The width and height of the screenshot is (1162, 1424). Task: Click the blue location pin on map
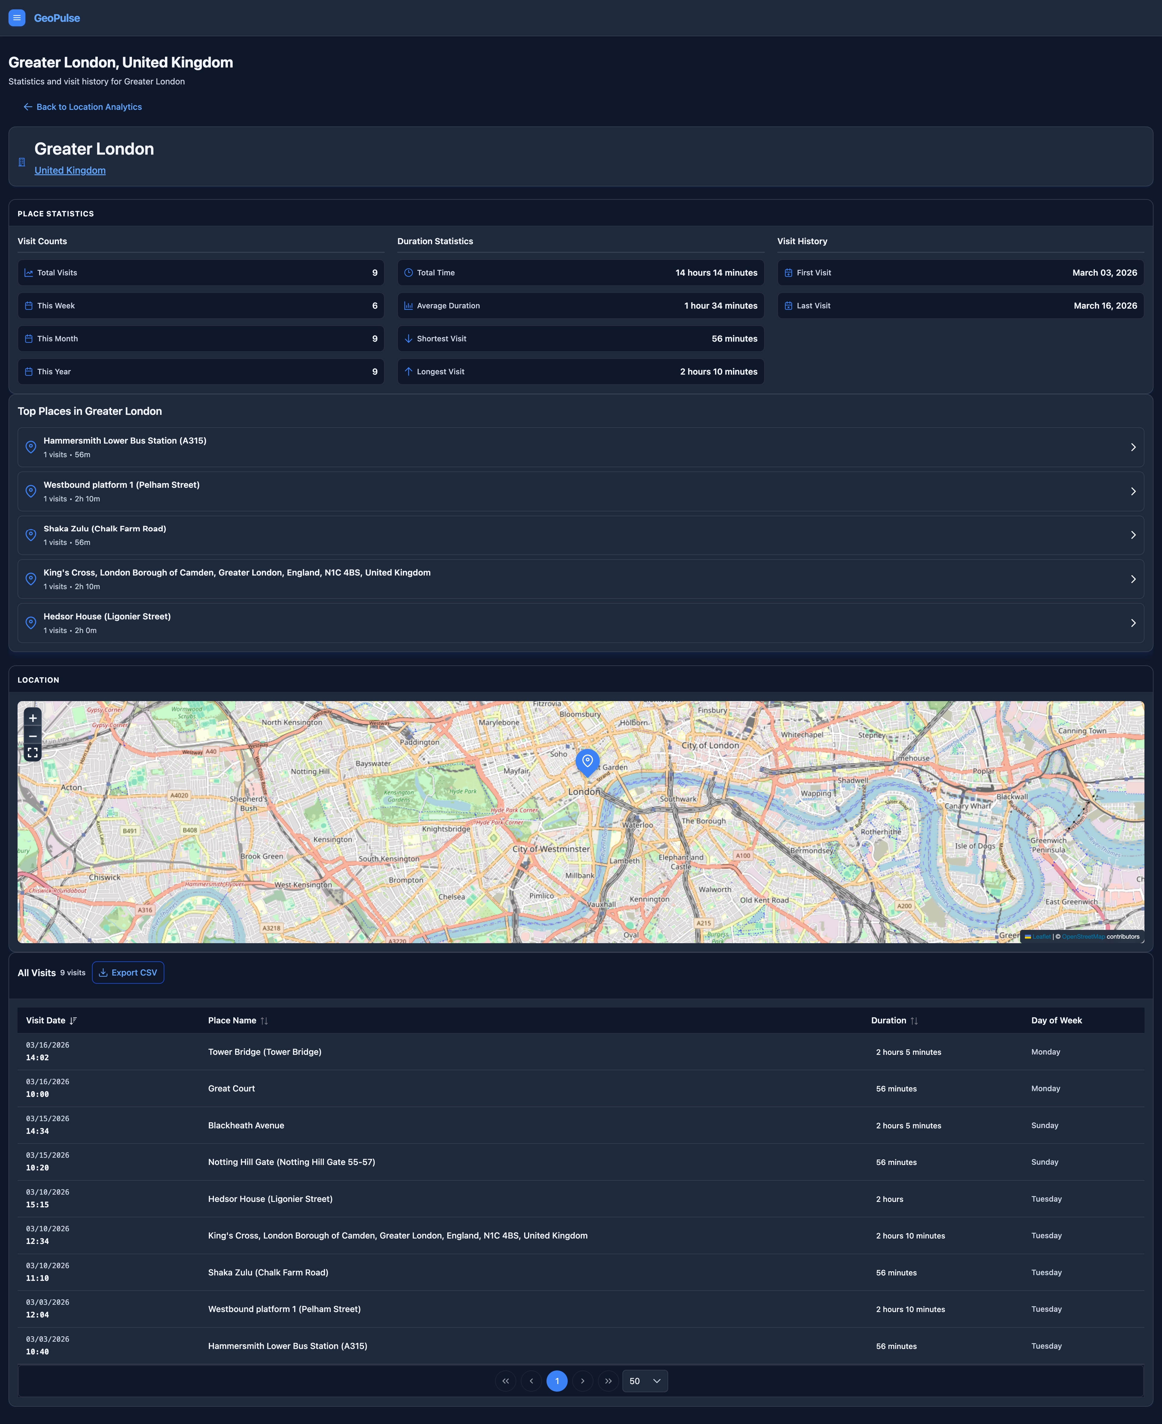587,762
